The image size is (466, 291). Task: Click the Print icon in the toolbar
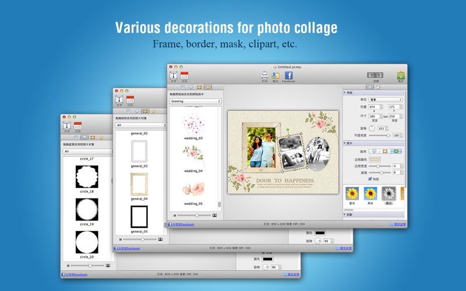point(264,75)
